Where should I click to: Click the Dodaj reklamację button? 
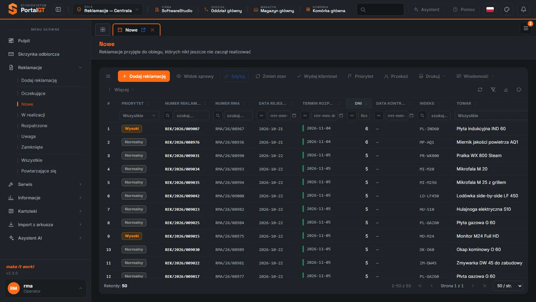coord(144,76)
